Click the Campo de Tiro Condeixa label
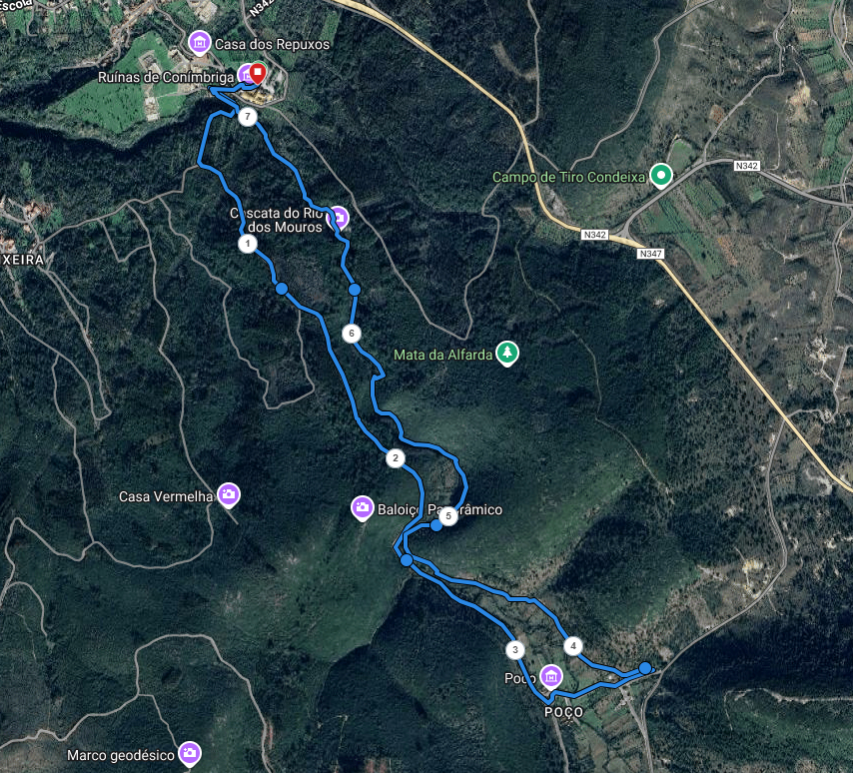 568,177
